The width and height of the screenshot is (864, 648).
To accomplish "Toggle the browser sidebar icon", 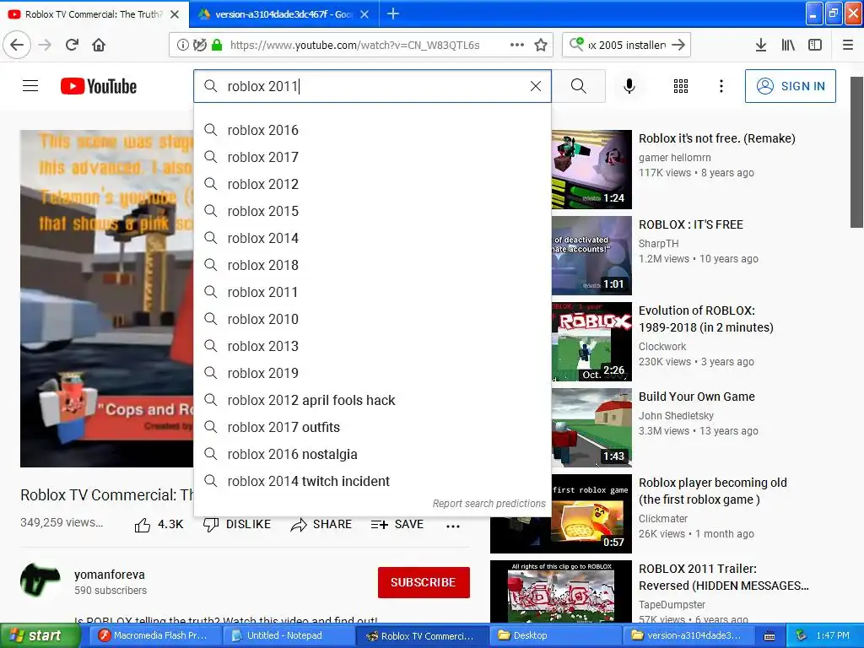I will click(815, 45).
